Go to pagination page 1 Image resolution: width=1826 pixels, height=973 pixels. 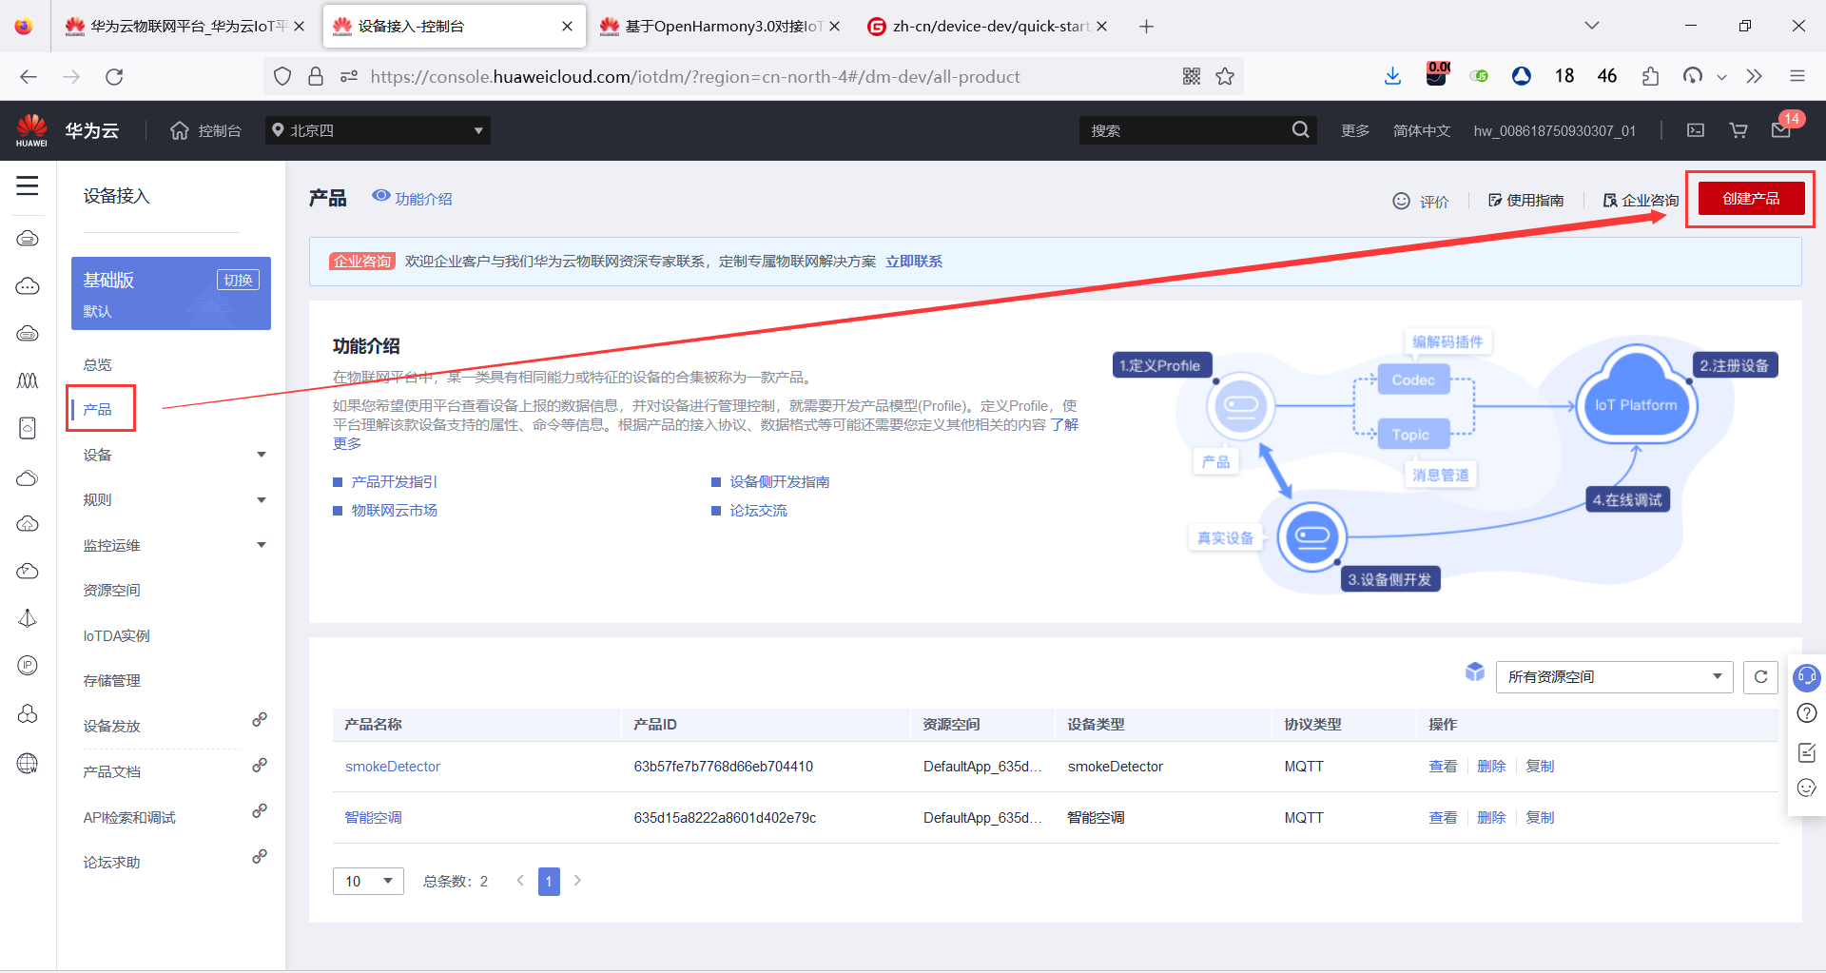point(549,882)
